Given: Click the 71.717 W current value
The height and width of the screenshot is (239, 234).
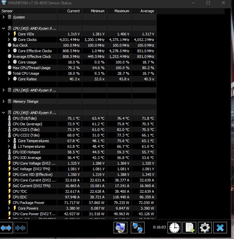Looking at the screenshot, I should (x=72, y=203).
